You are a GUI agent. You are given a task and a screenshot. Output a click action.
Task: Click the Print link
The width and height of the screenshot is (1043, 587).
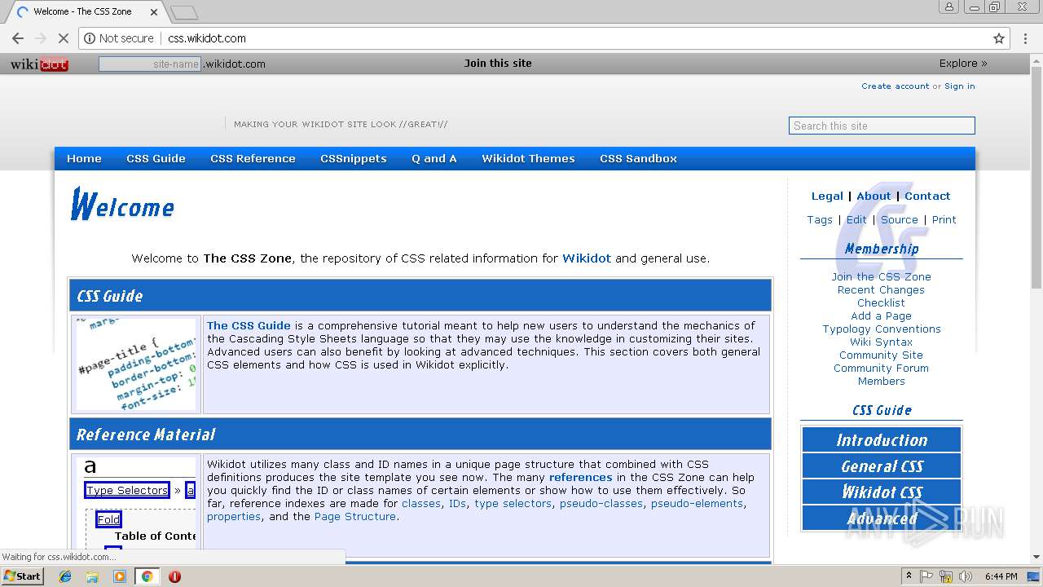[x=944, y=219]
